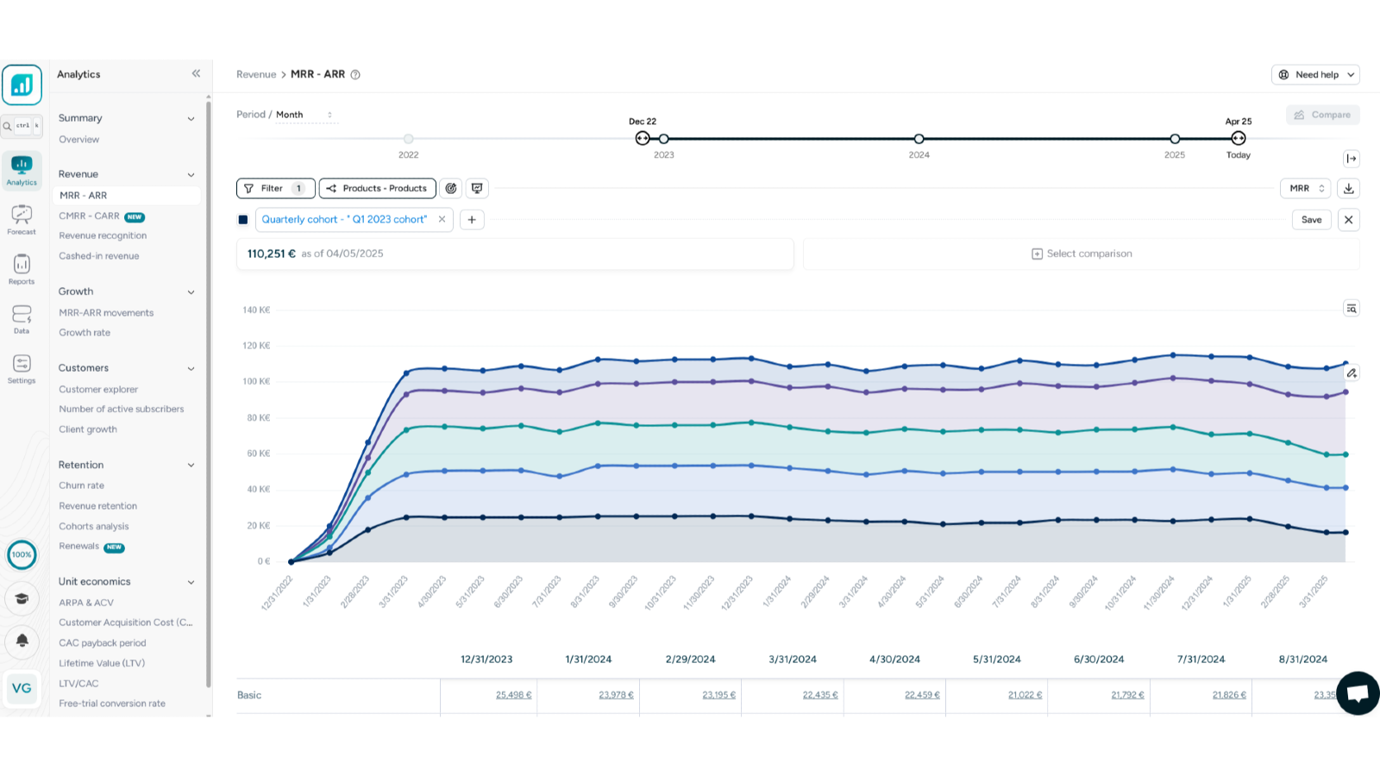The height and width of the screenshot is (776, 1380).
Task: Collapse the Analytics side panel
Action: pyautogui.click(x=196, y=74)
